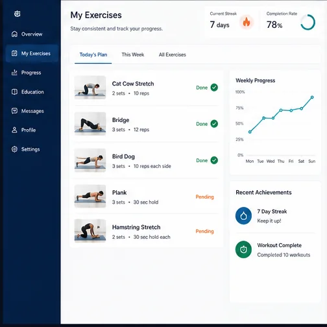
Task: Click the Done label for Cat Cow Stretch
Action: (x=202, y=88)
